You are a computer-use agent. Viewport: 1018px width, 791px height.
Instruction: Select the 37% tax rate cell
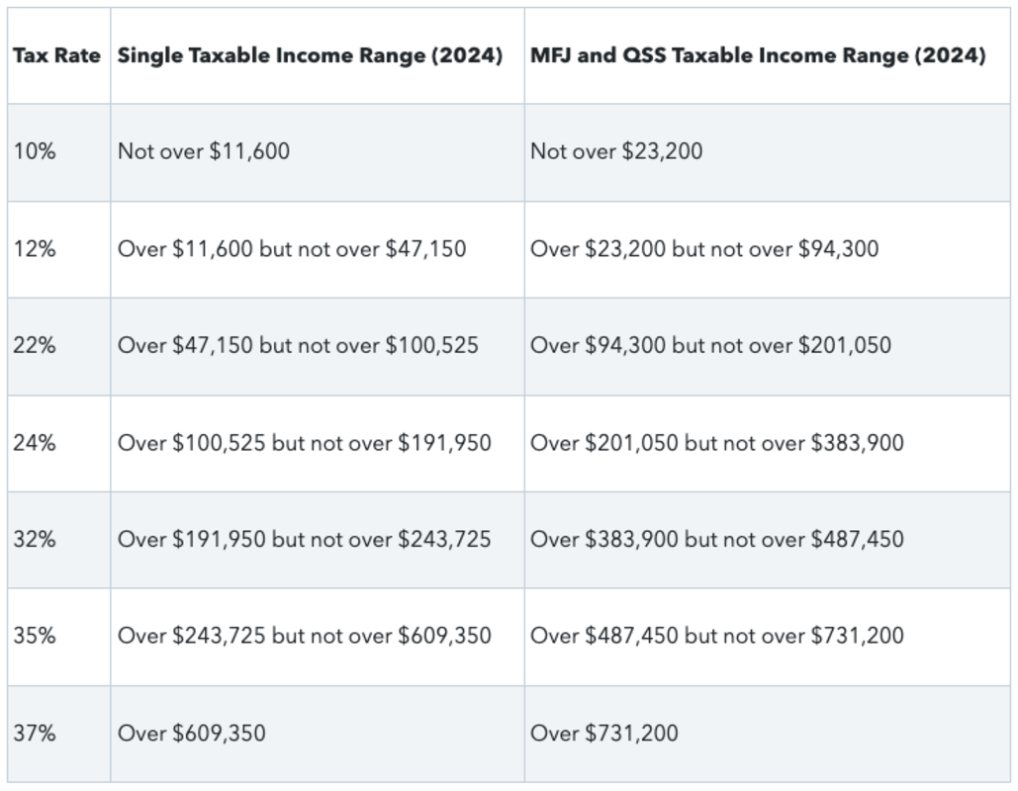(x=36, y=733)
